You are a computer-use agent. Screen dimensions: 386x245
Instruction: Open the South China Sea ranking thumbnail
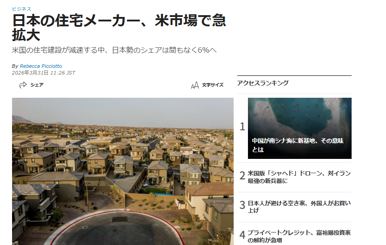pyautogui.click(x=300, y=128)
